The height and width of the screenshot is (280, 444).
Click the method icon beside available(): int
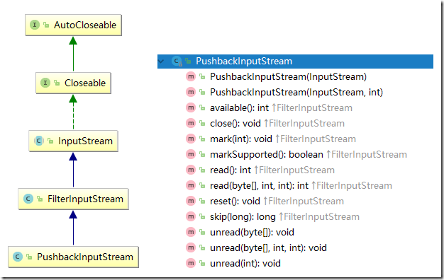[191, 107]
